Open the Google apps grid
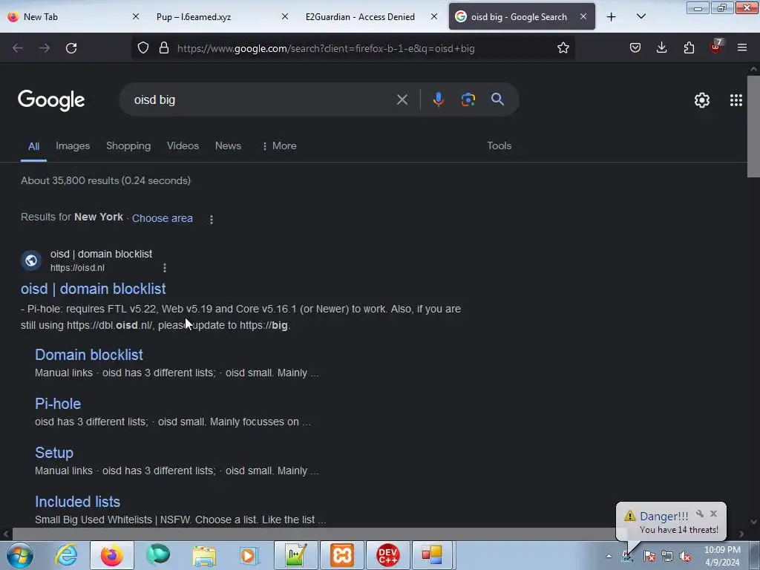This screenshot has width=760, height=570. point(736,100)
